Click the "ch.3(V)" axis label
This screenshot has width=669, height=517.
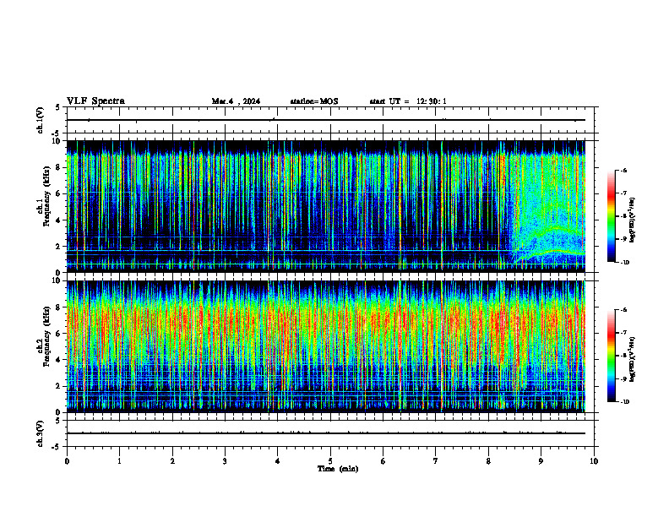[x=41, y=433]
